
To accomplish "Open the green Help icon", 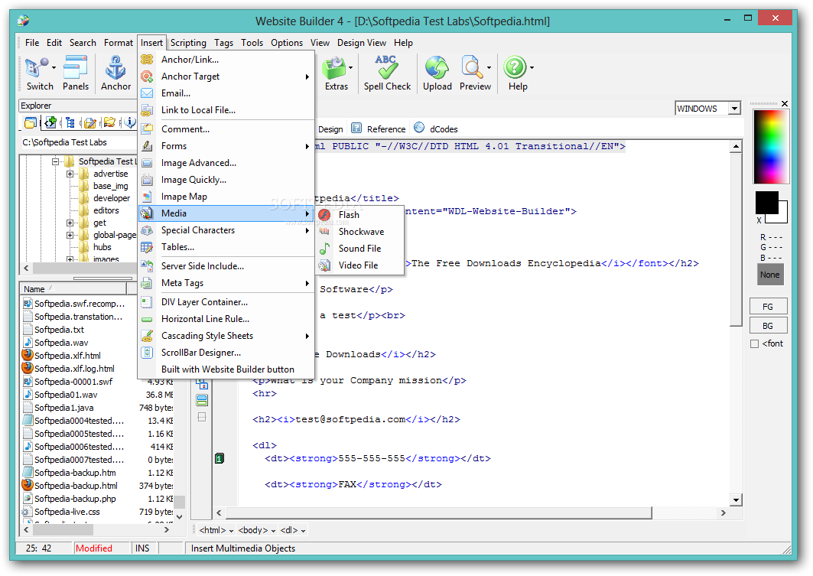I will pos(515,68).
